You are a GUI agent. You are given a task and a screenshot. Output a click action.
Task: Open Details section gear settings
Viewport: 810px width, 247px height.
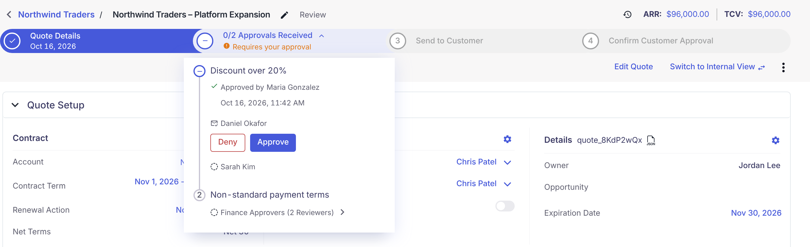coord(775,140)
